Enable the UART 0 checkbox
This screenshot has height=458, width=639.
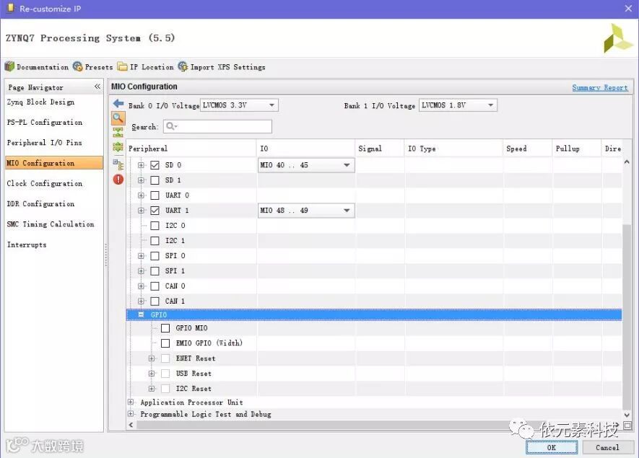coord(155,195)
